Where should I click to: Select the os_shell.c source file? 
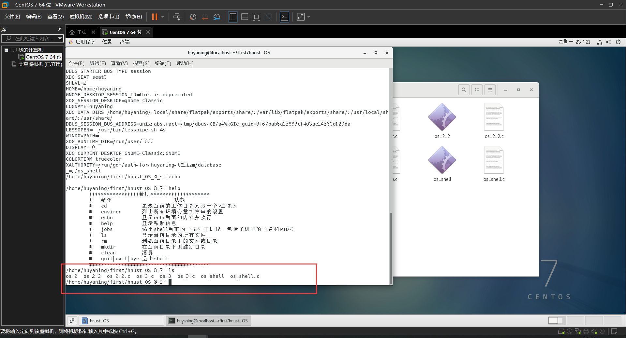pos(494,164)
